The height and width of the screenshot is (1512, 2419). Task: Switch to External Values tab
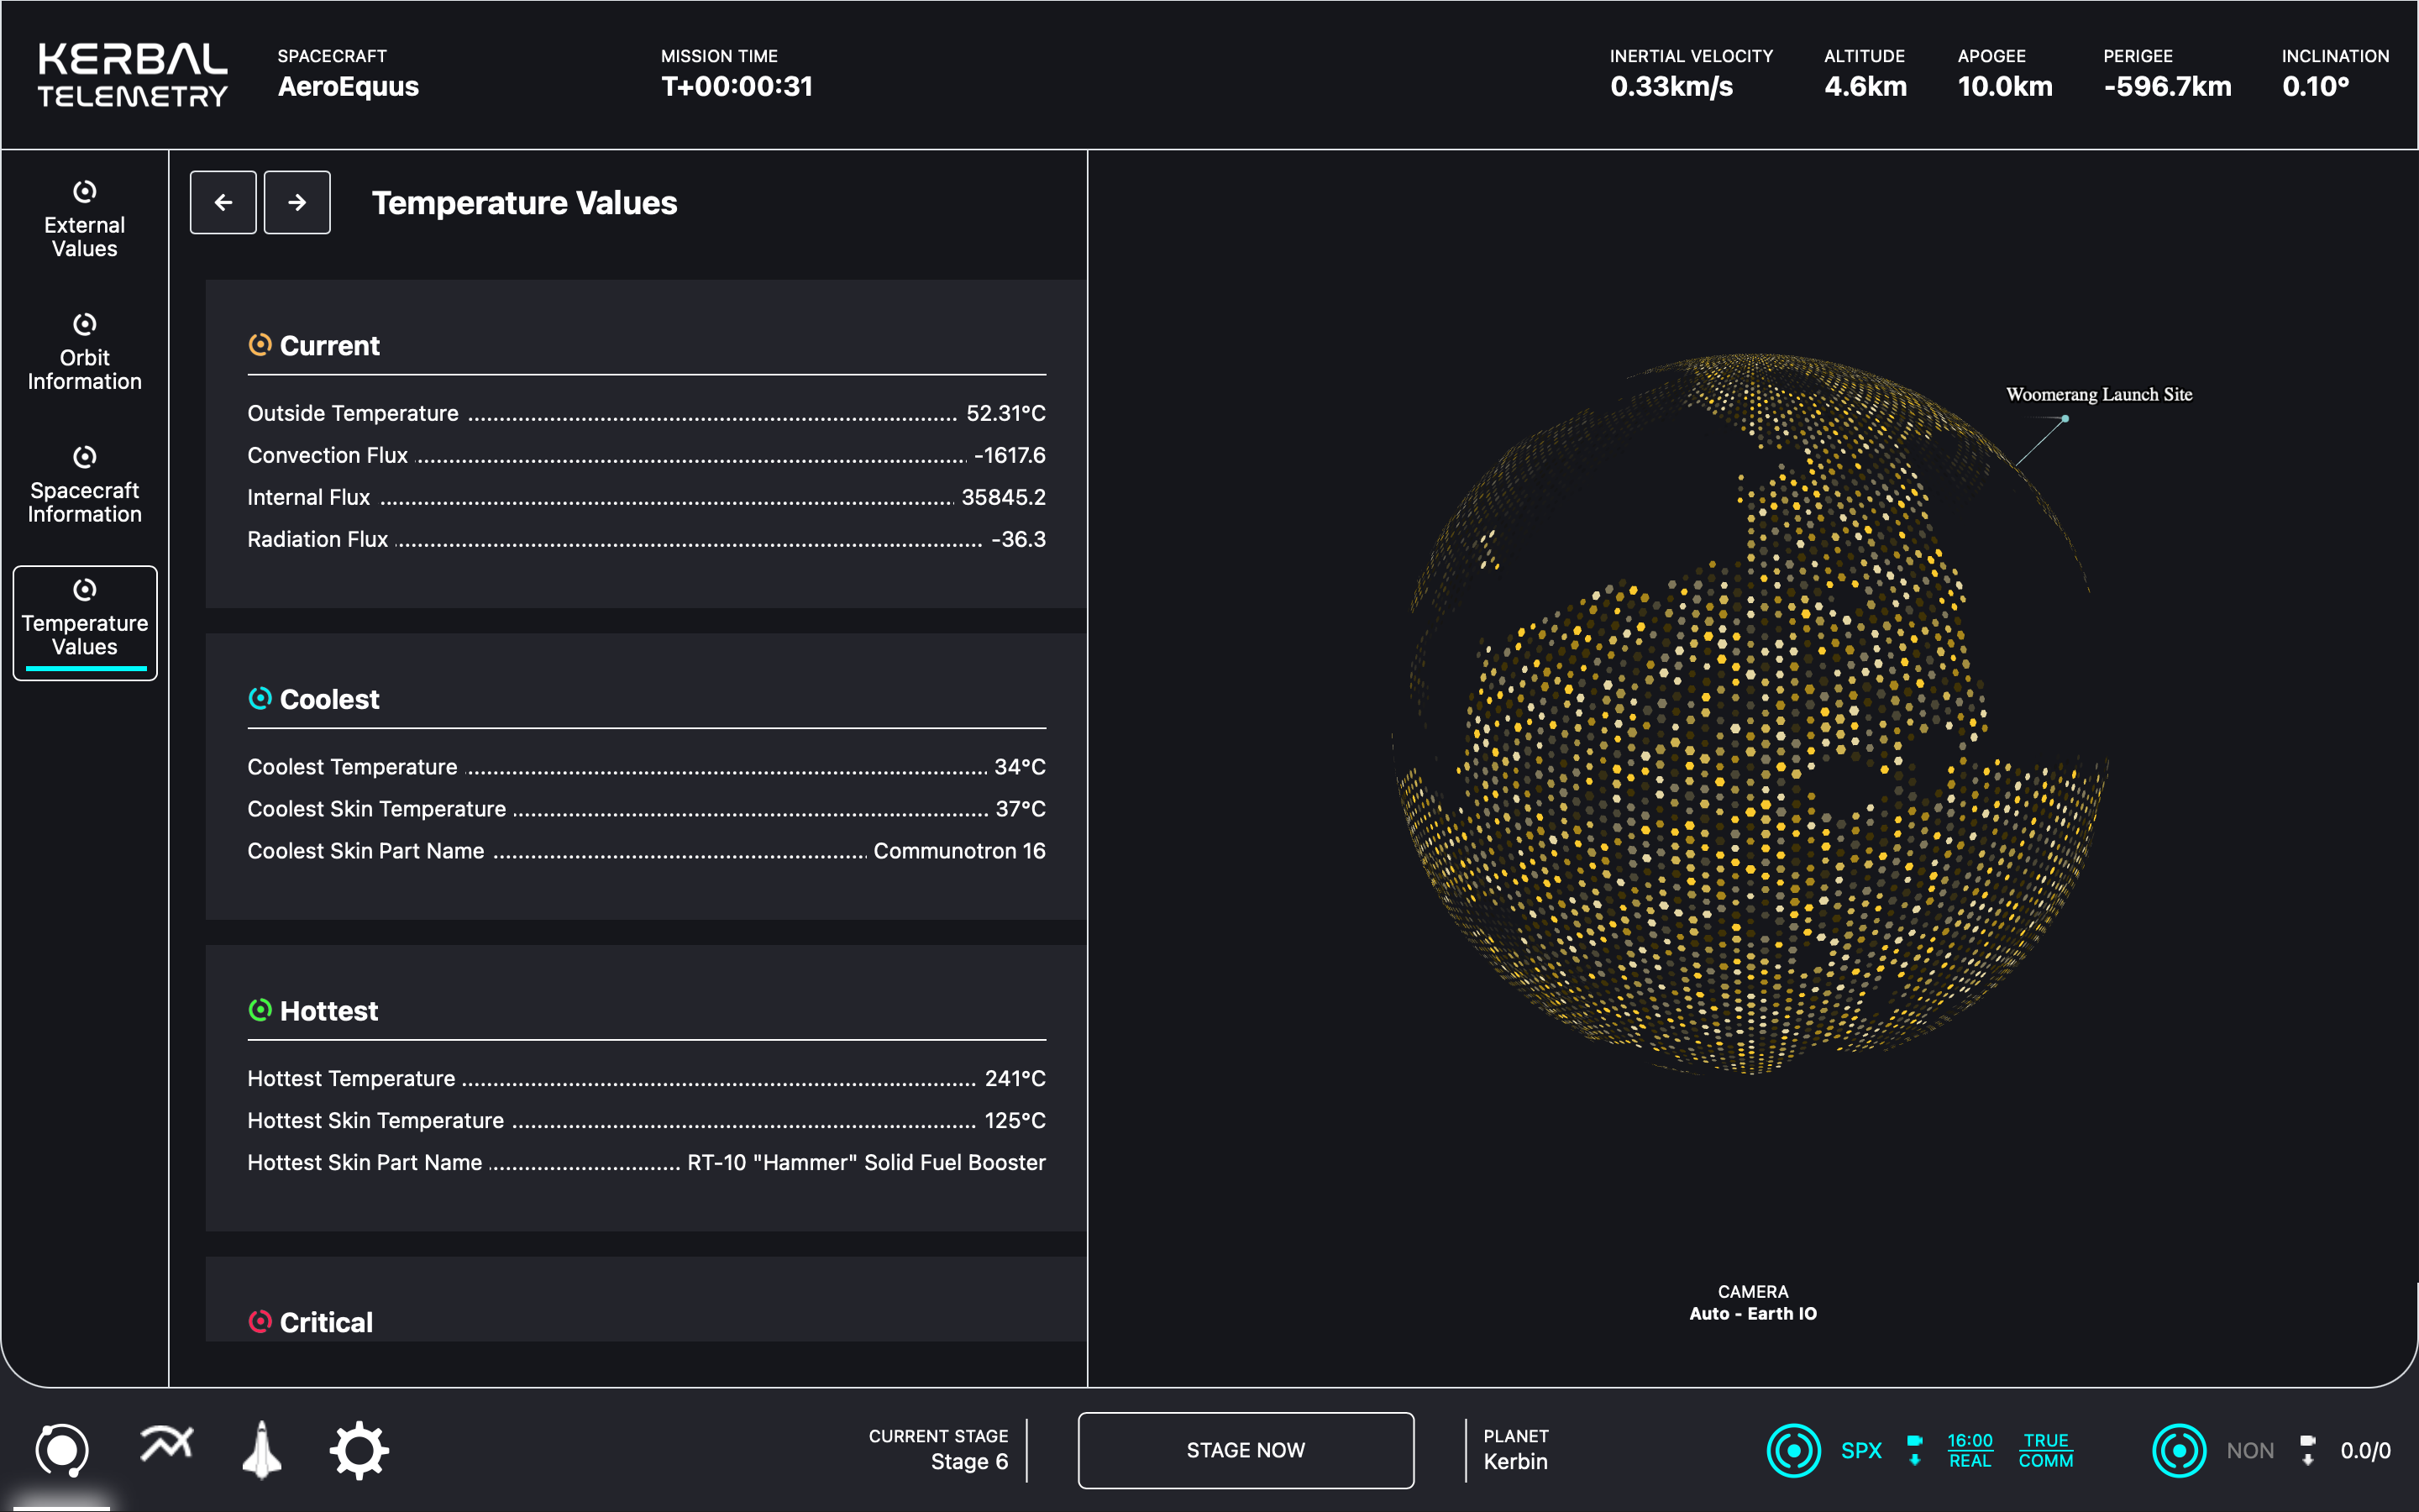pyautogui.click(x=85, y=220)
